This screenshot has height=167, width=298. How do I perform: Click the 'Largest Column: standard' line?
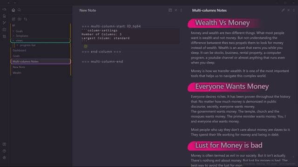(x=106, y=38)
